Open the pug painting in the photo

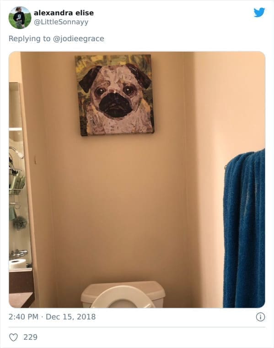click(114, 95)
